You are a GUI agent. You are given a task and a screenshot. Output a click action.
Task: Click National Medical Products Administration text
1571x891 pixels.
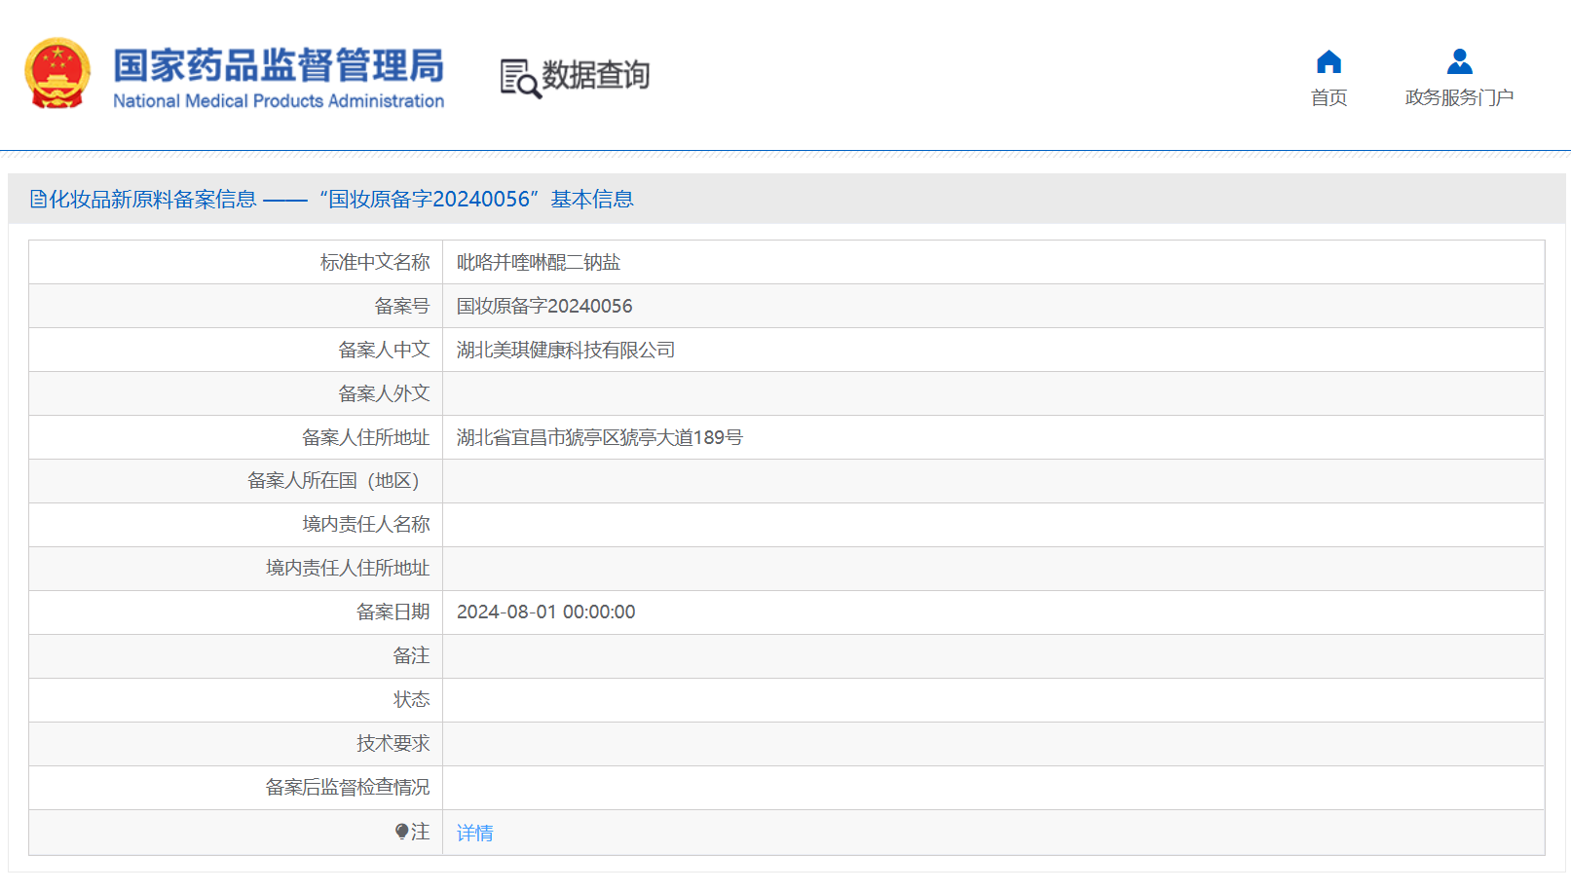tap(279, 101)
